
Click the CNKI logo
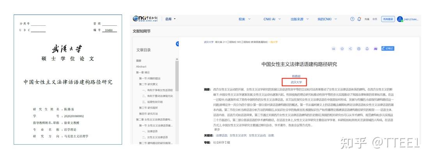145,19
